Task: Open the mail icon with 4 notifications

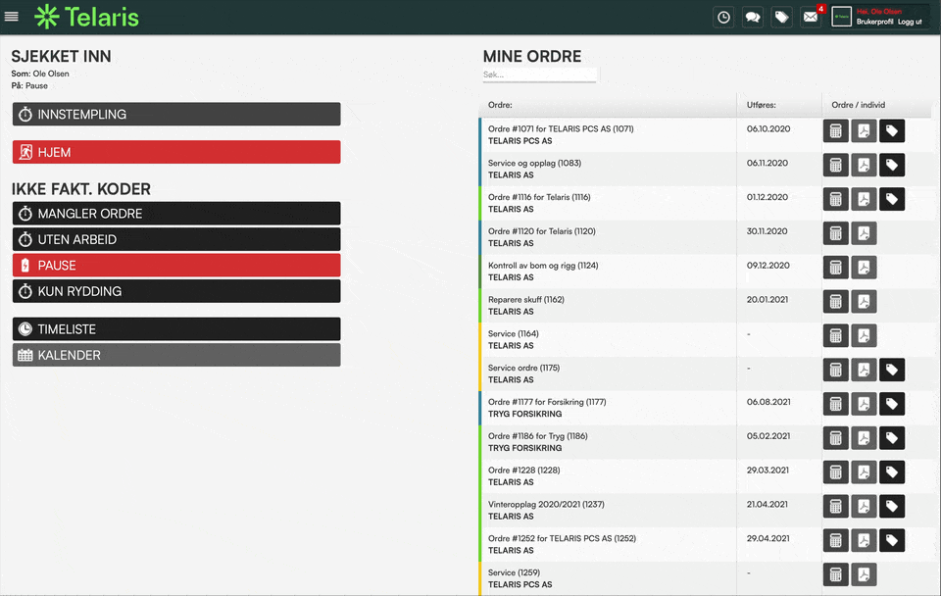Action: click(811, 17)
